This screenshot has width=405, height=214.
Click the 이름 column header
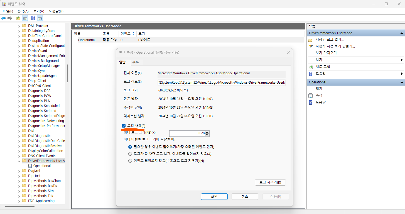point(87,34)
